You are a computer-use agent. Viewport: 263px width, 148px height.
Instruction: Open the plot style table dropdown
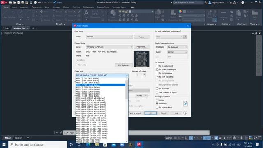[169, 37]
